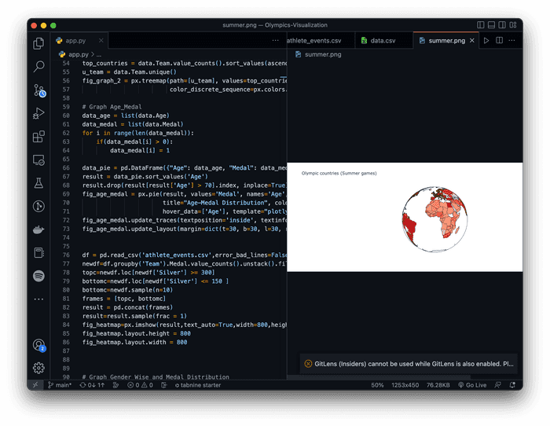550x426 pixels.
Task: Click the globe map in image preview
Action: [434, 219]
